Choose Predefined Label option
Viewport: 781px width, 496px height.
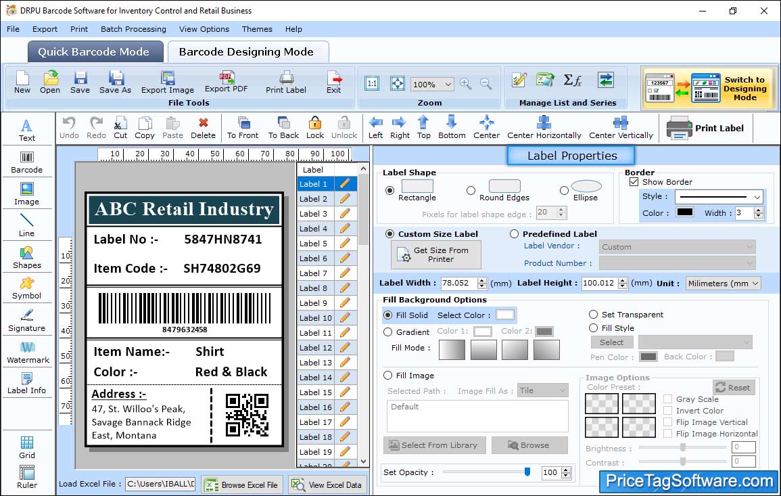tap(514, 234)
